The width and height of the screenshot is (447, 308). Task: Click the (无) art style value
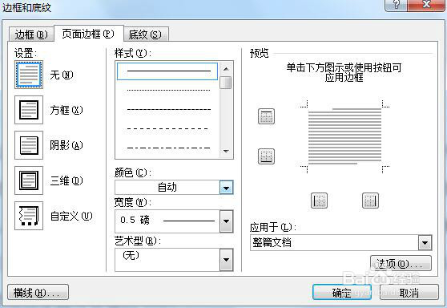click(131, 255)
